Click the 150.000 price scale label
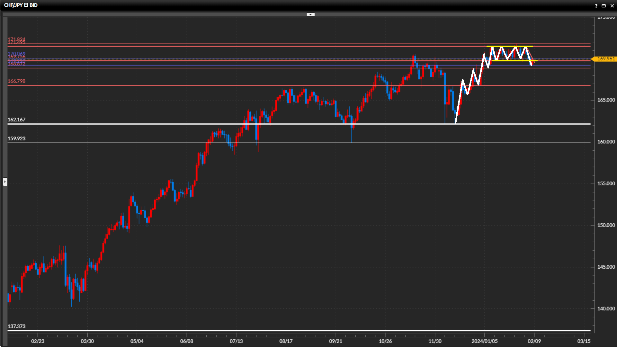Image resolution: width=617 pixels, height=347 pixels. [606, 225]
